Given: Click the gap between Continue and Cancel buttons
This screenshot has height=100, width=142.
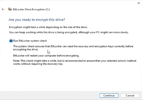Looking at the screenshot, I should (x=120, y=95).
